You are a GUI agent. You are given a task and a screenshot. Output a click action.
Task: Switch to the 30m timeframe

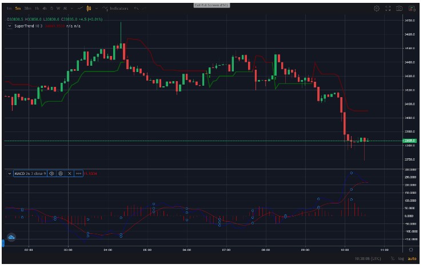(27, 9)
